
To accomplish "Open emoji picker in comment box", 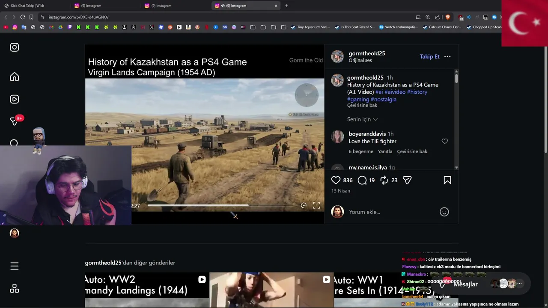I will point(444,212).
